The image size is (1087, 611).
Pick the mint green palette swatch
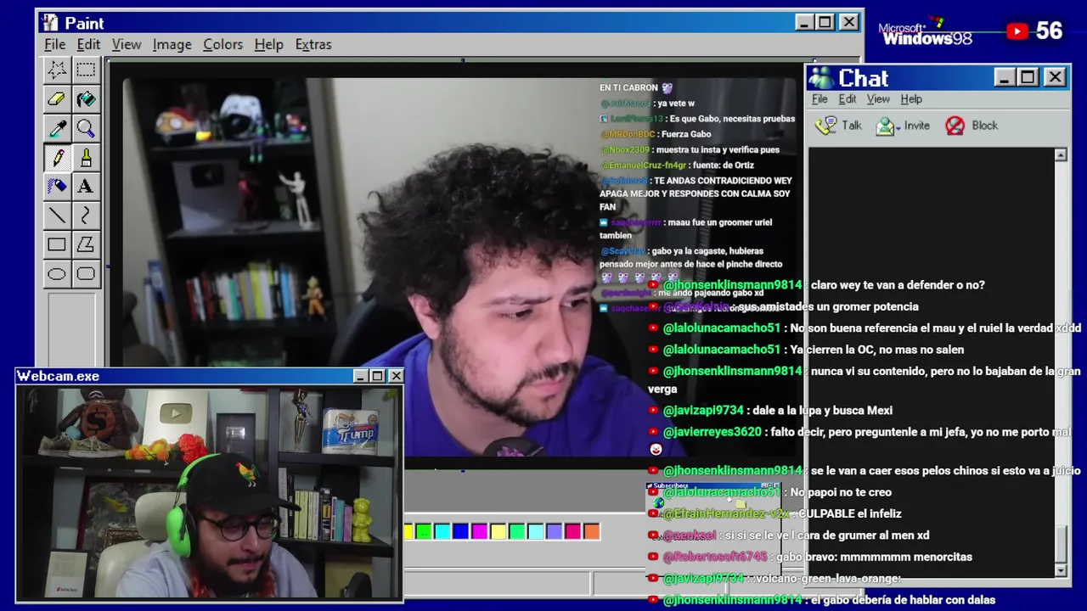(x=516, y=532)
